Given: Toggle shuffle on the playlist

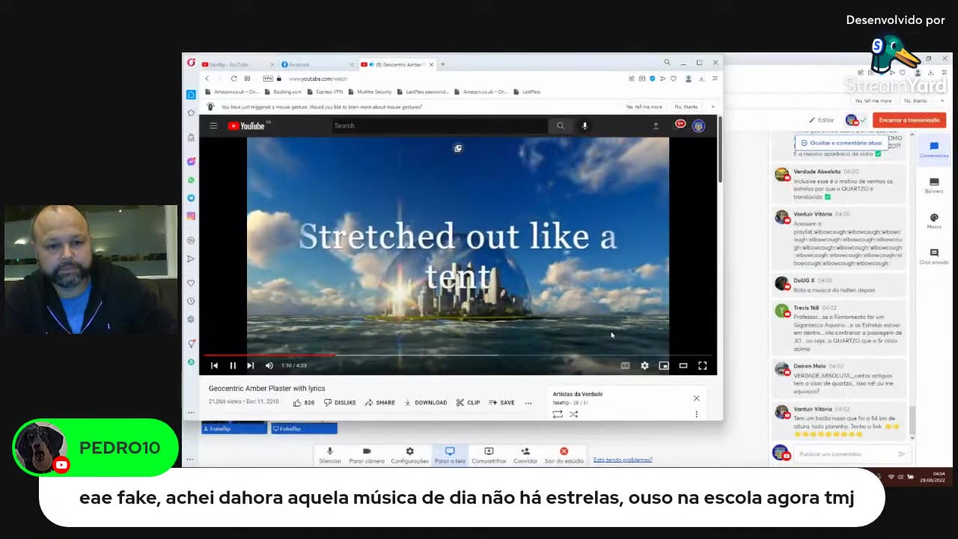Looking at the screenshot, I should [x=573, y=414].
